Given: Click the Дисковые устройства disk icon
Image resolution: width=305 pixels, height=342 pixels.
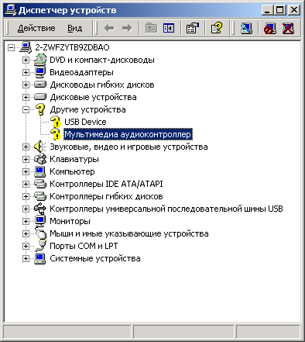Looking at the screenshot, I should point(40,97).
